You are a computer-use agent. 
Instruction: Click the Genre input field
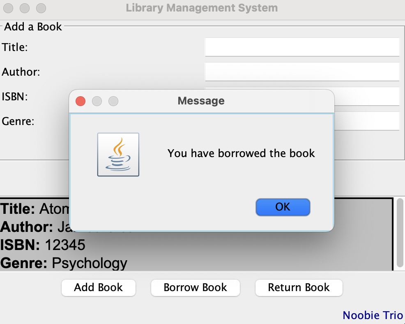(367, 121)
